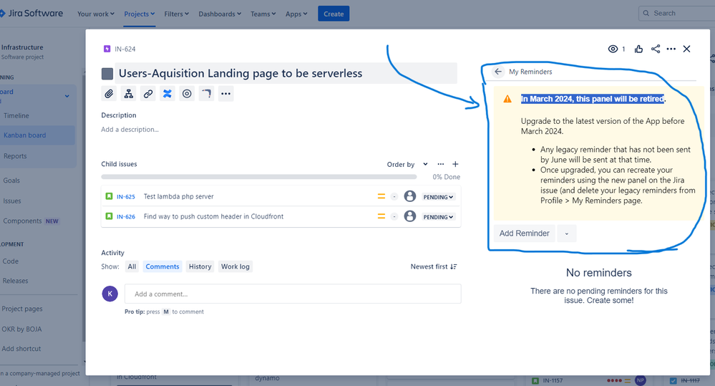Open the Dashboards menu
The width and height of the screenshot is (715, 386).
pos(220,14)
